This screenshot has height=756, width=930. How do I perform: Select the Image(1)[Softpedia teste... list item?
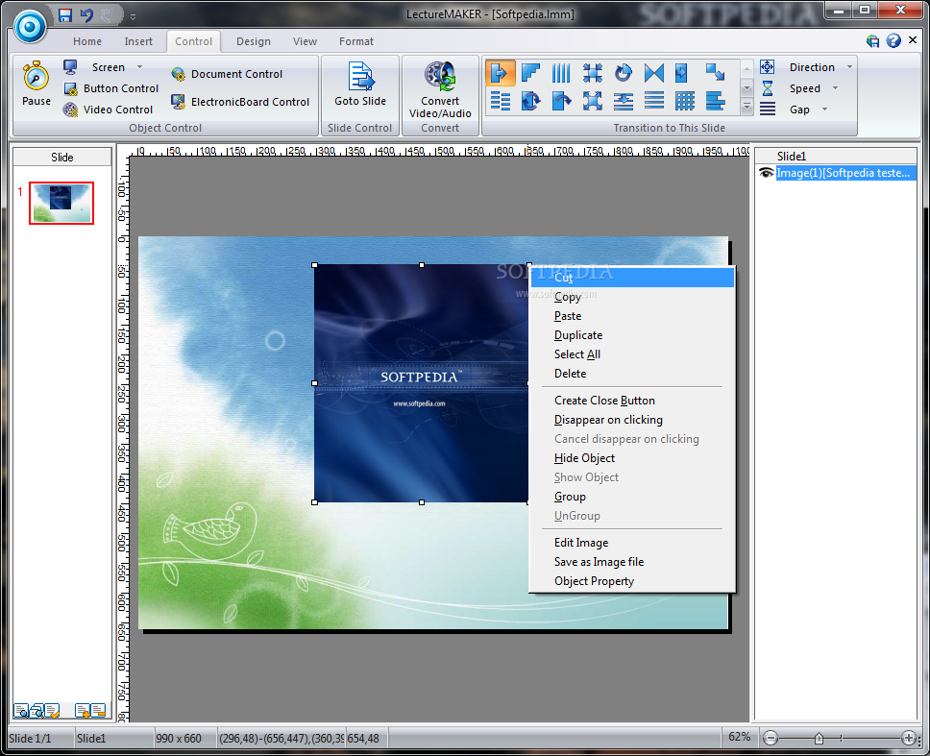tap(845, 173)
